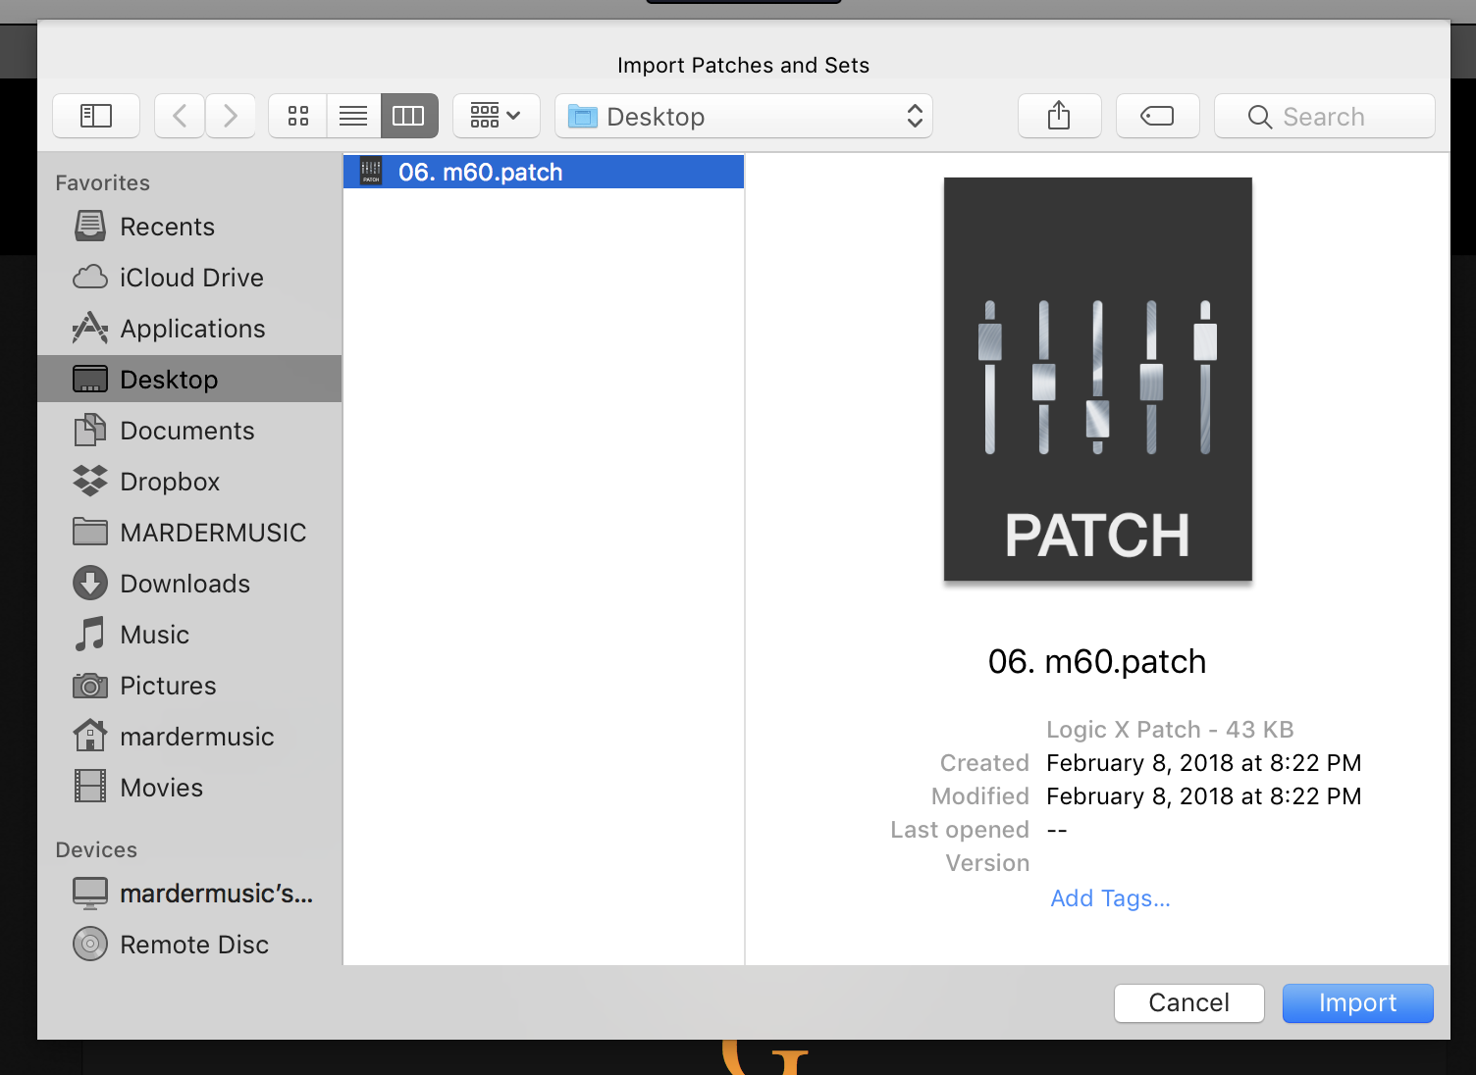Screen dimensions: 1476x1075
Task: Click the back navigation arrow
Action: 180,117
